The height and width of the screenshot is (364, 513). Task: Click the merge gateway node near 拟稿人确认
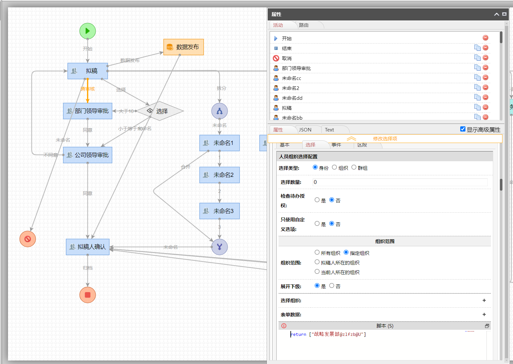click(x=219, y=247)
